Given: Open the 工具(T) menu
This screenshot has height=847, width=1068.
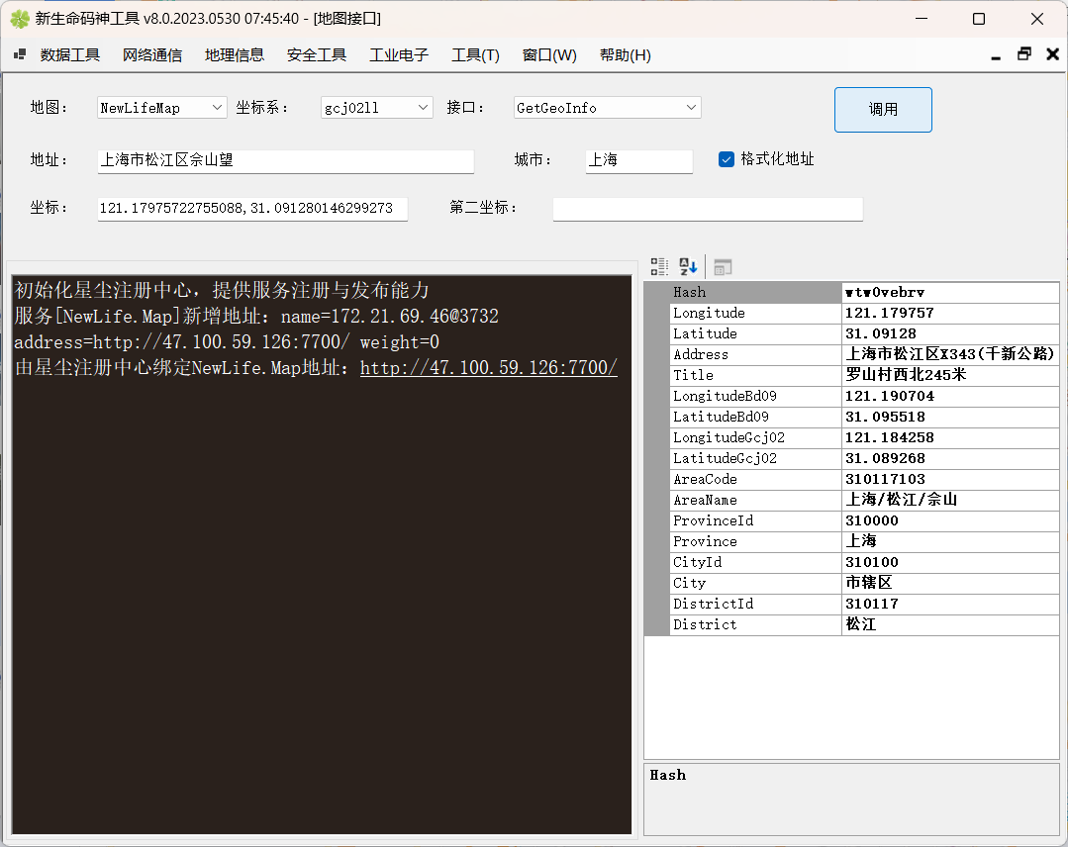Looking at the screenshot, I should click(x=475, y=55).
